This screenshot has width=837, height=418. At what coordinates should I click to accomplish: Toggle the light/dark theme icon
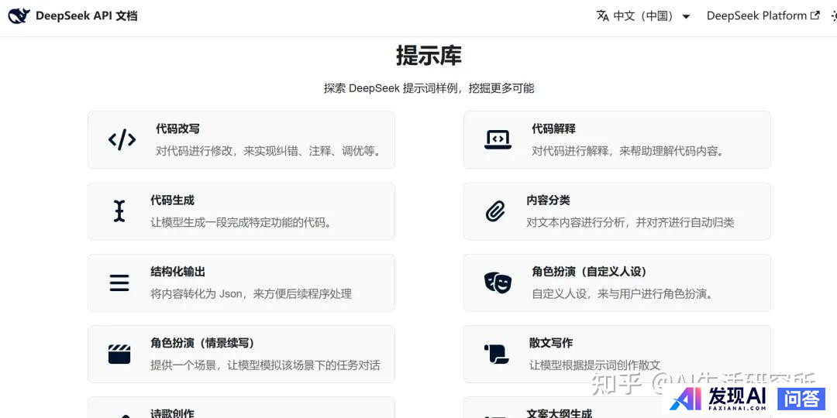[834, 16]
